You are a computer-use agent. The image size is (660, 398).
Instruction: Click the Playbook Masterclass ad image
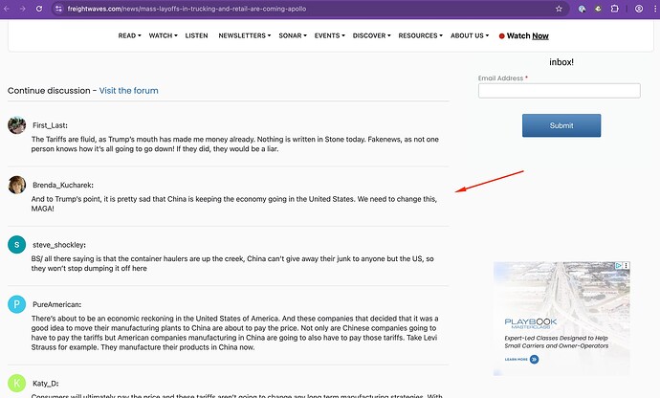[x=561, y=319]
